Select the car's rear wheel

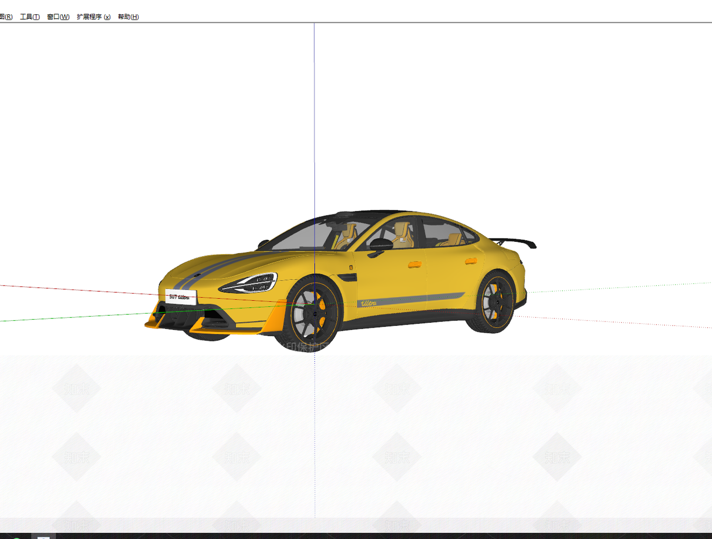click(494, 302)
